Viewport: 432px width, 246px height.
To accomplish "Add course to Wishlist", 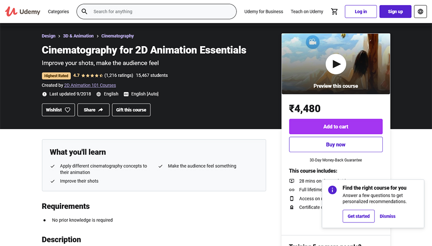I will point(58,110).
